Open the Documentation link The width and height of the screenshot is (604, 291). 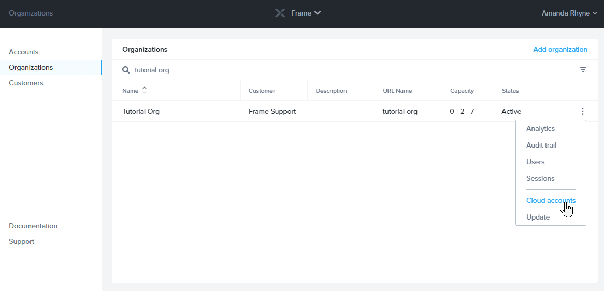[33, 226]
